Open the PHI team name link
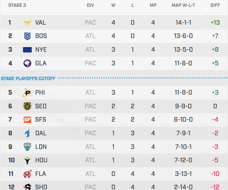Screen dimensions: 228x190 [40, 92]
